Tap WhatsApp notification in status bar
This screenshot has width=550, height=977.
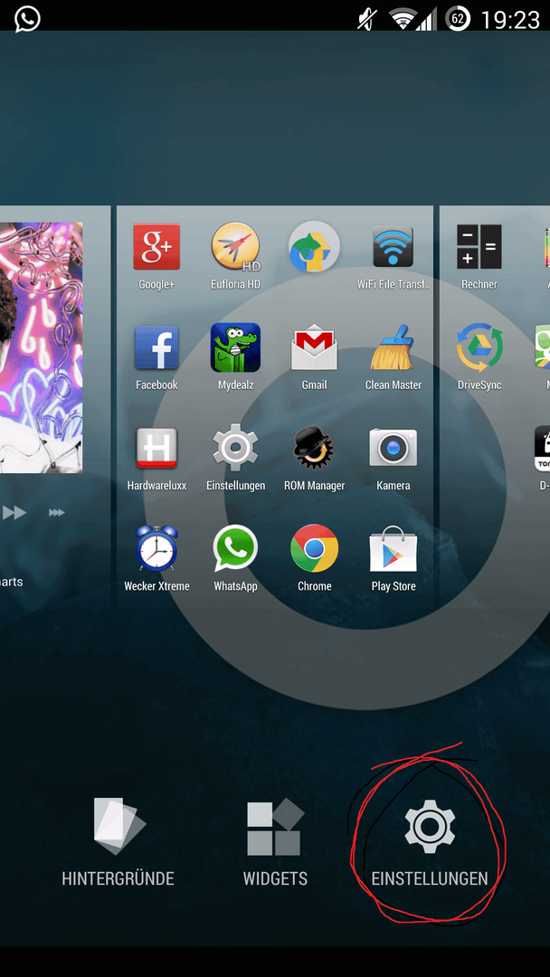27,19
